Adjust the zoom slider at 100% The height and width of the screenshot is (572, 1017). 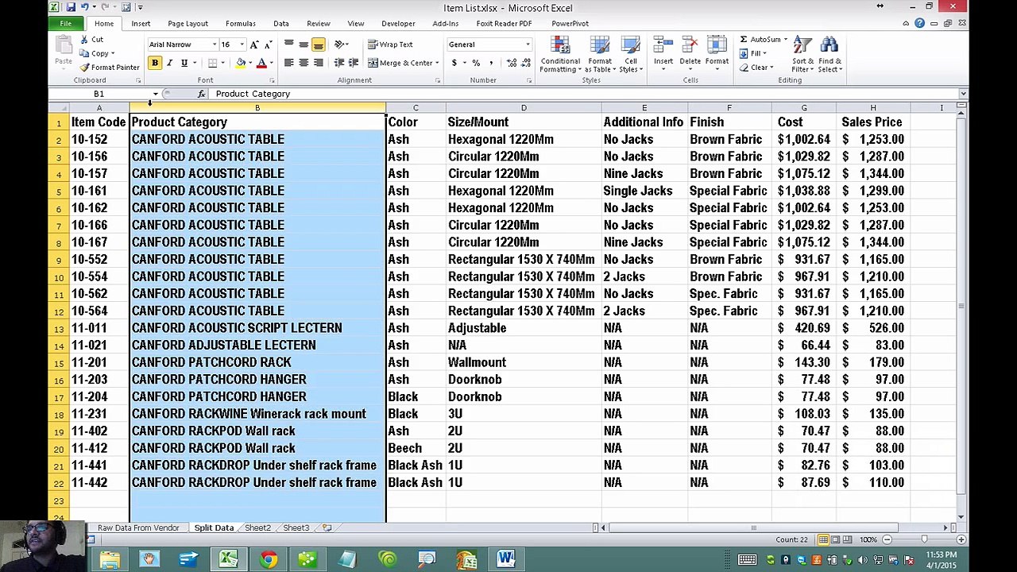(x=924, y=540)
